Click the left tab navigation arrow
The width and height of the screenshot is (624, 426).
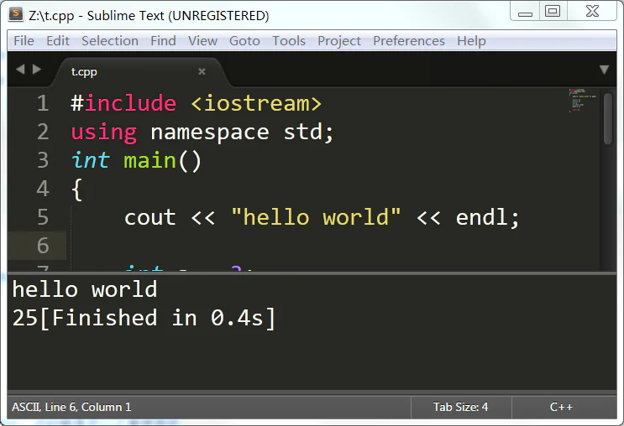20,70
